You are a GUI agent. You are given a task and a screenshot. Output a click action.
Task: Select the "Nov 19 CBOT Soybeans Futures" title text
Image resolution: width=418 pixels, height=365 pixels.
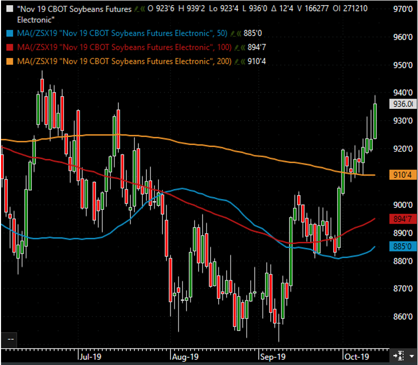coord(74,9)
